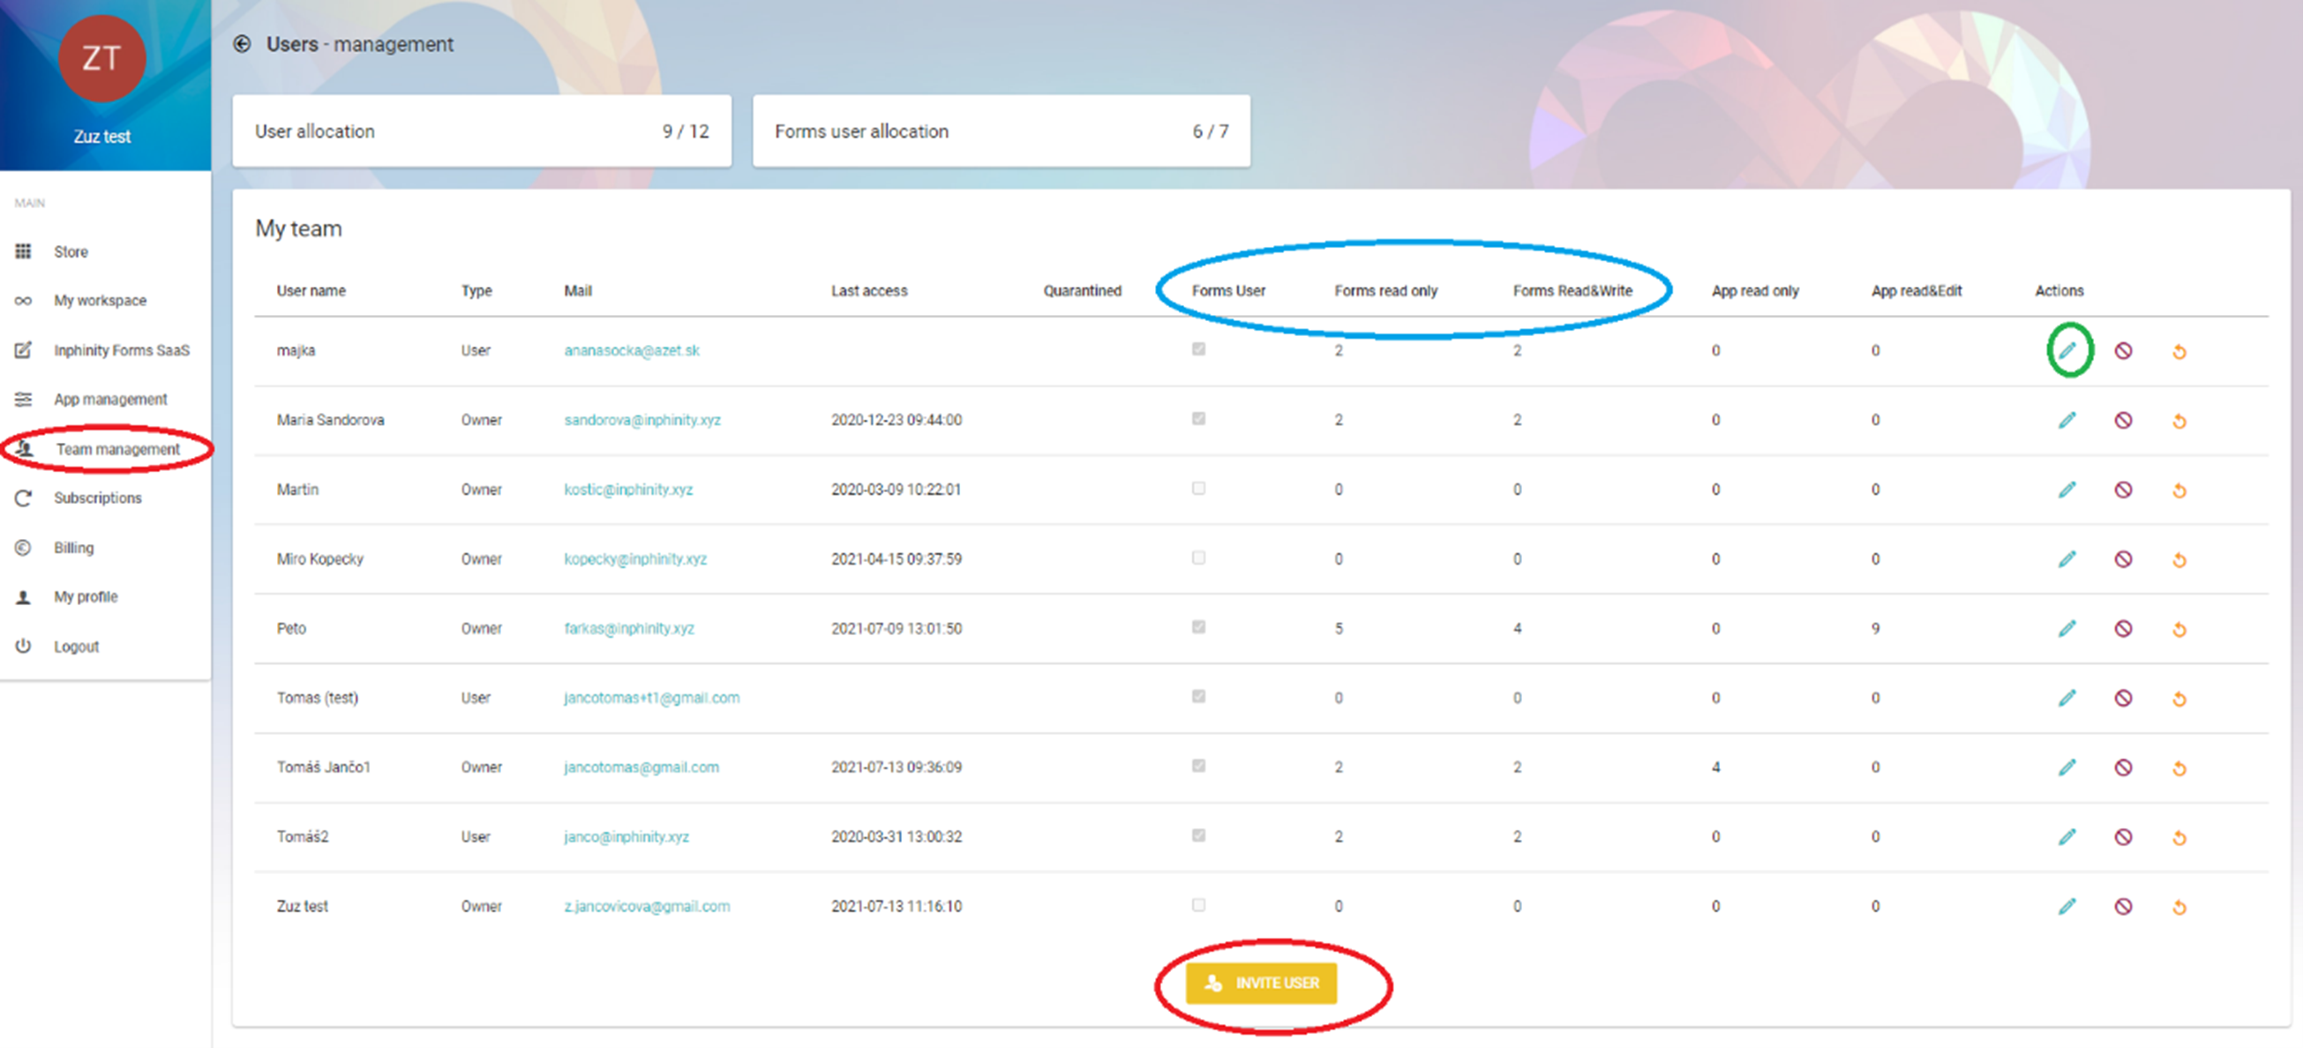The height and width of the screenshot is (1048, 2303).
Task: Open My workspace from sidebar
Action: pyautogui.click(x=100, y=301)
